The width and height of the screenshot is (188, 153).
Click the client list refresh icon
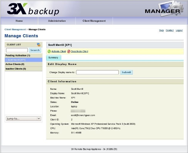coord(38,44)
